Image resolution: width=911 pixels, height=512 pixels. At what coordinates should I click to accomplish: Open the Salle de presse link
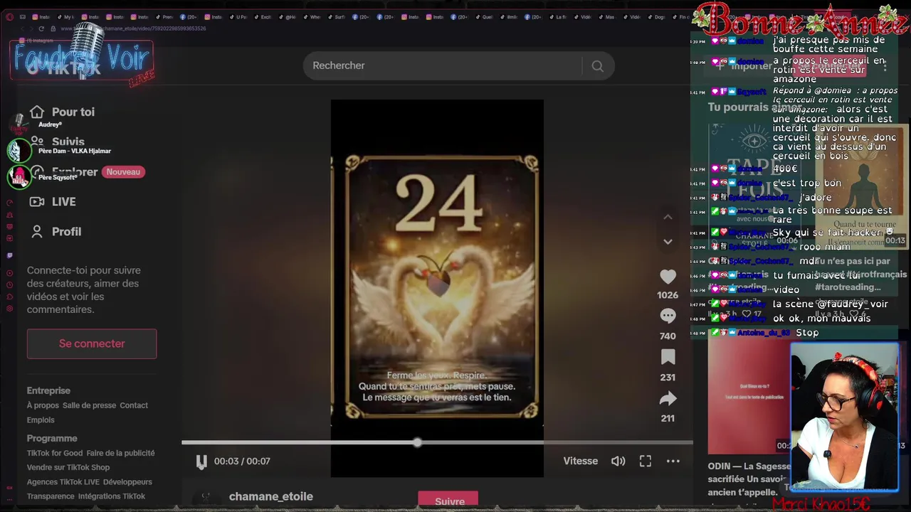click(x=89, y=405)
